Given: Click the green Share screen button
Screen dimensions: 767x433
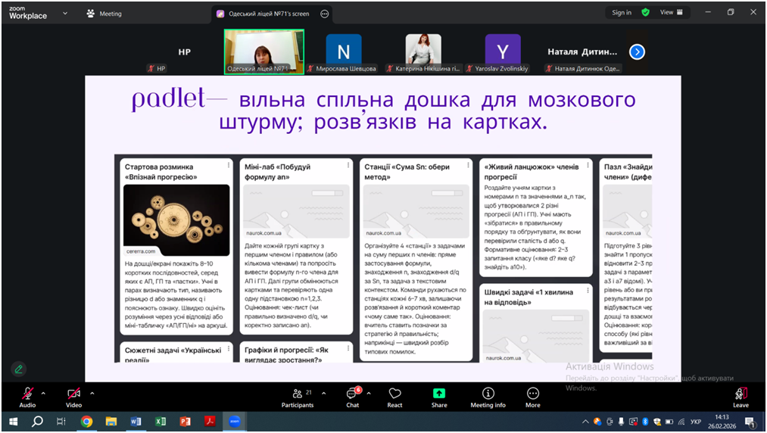Looking at the screenshot, I should coord(439,397).
